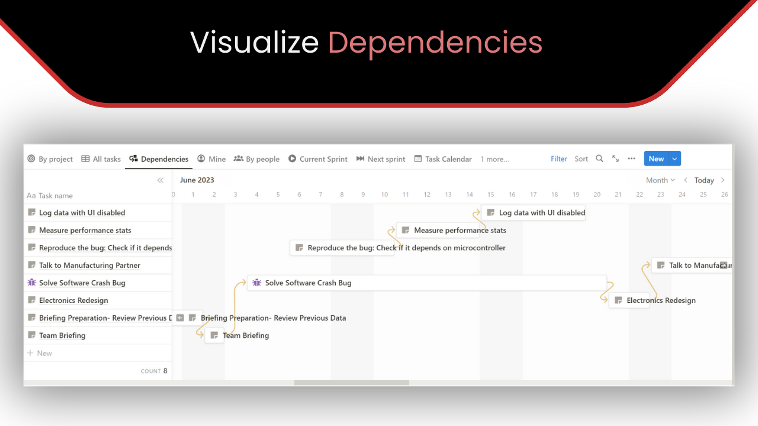Viewport: 758px width, 426px height.
Task: Click the Task name column header
Action: pos(50,196)
